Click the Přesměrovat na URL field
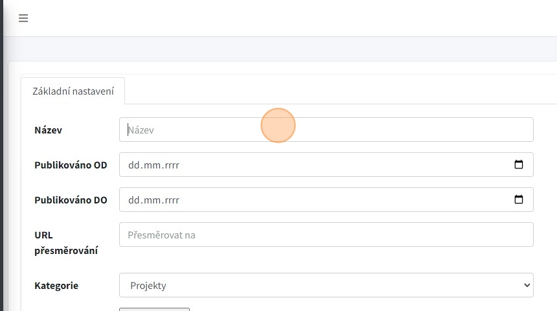Viewport: 557px width, 311px height. [326, 235]
